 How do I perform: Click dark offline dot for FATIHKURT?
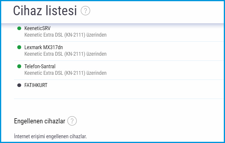click(x=19, y=85)
